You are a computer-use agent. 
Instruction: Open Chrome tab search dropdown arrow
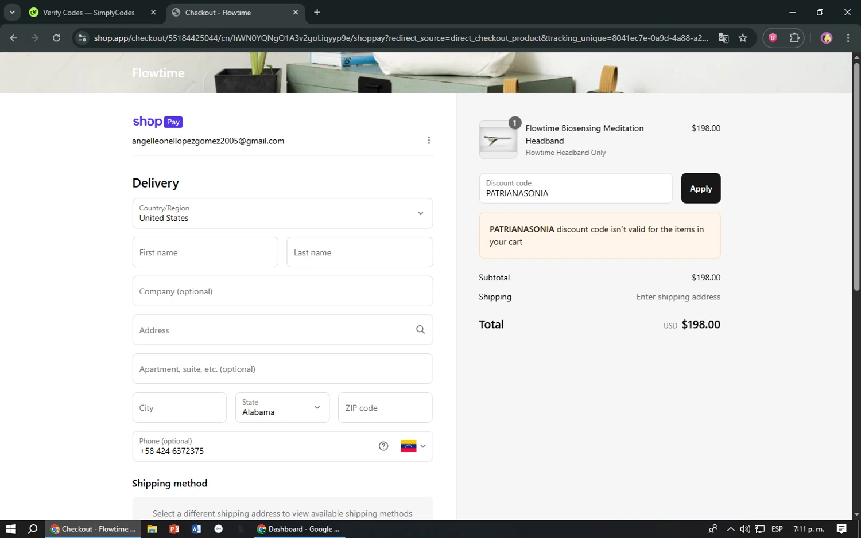12,12
